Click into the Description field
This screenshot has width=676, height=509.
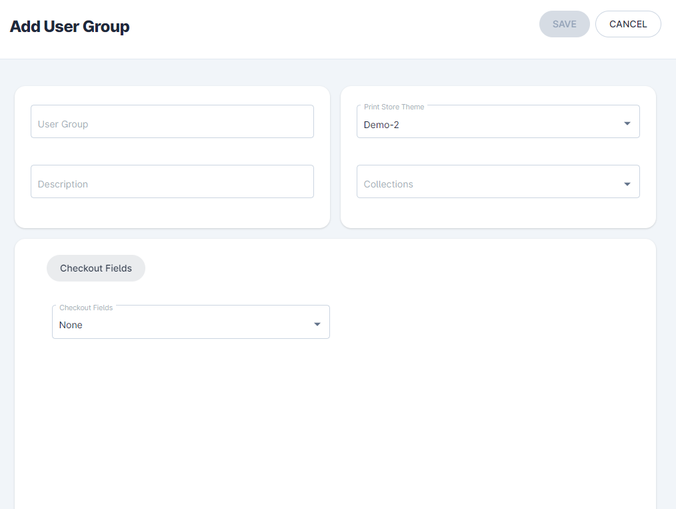pos(173,181)
